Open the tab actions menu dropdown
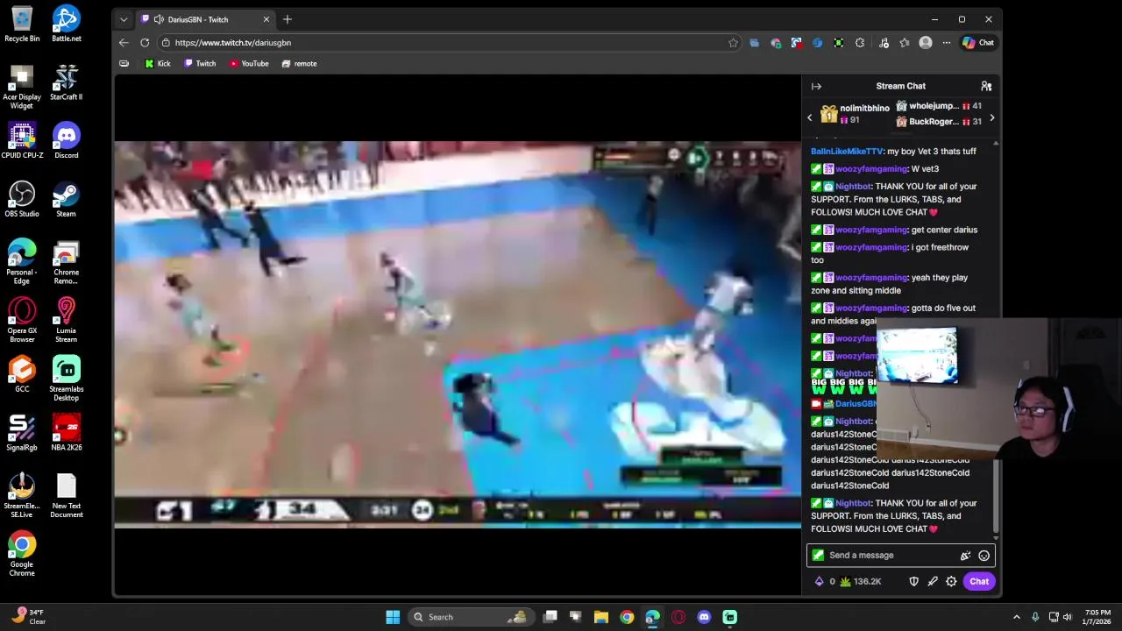The image size is (1122, 631). pyautogui.click(x=124, y=19)
